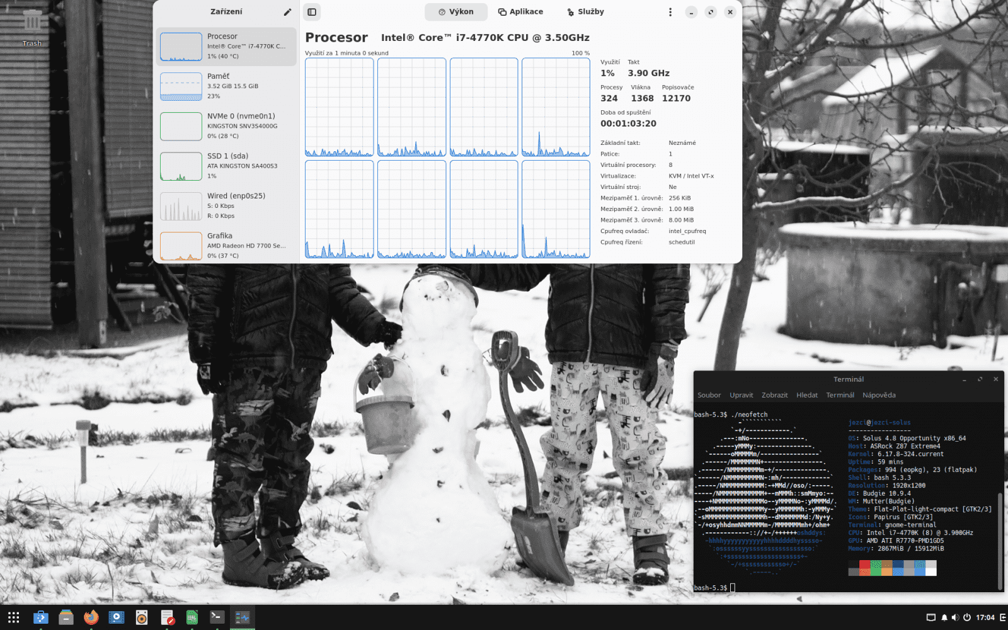Click the notification bell in the system tray

tap(944, 617)
